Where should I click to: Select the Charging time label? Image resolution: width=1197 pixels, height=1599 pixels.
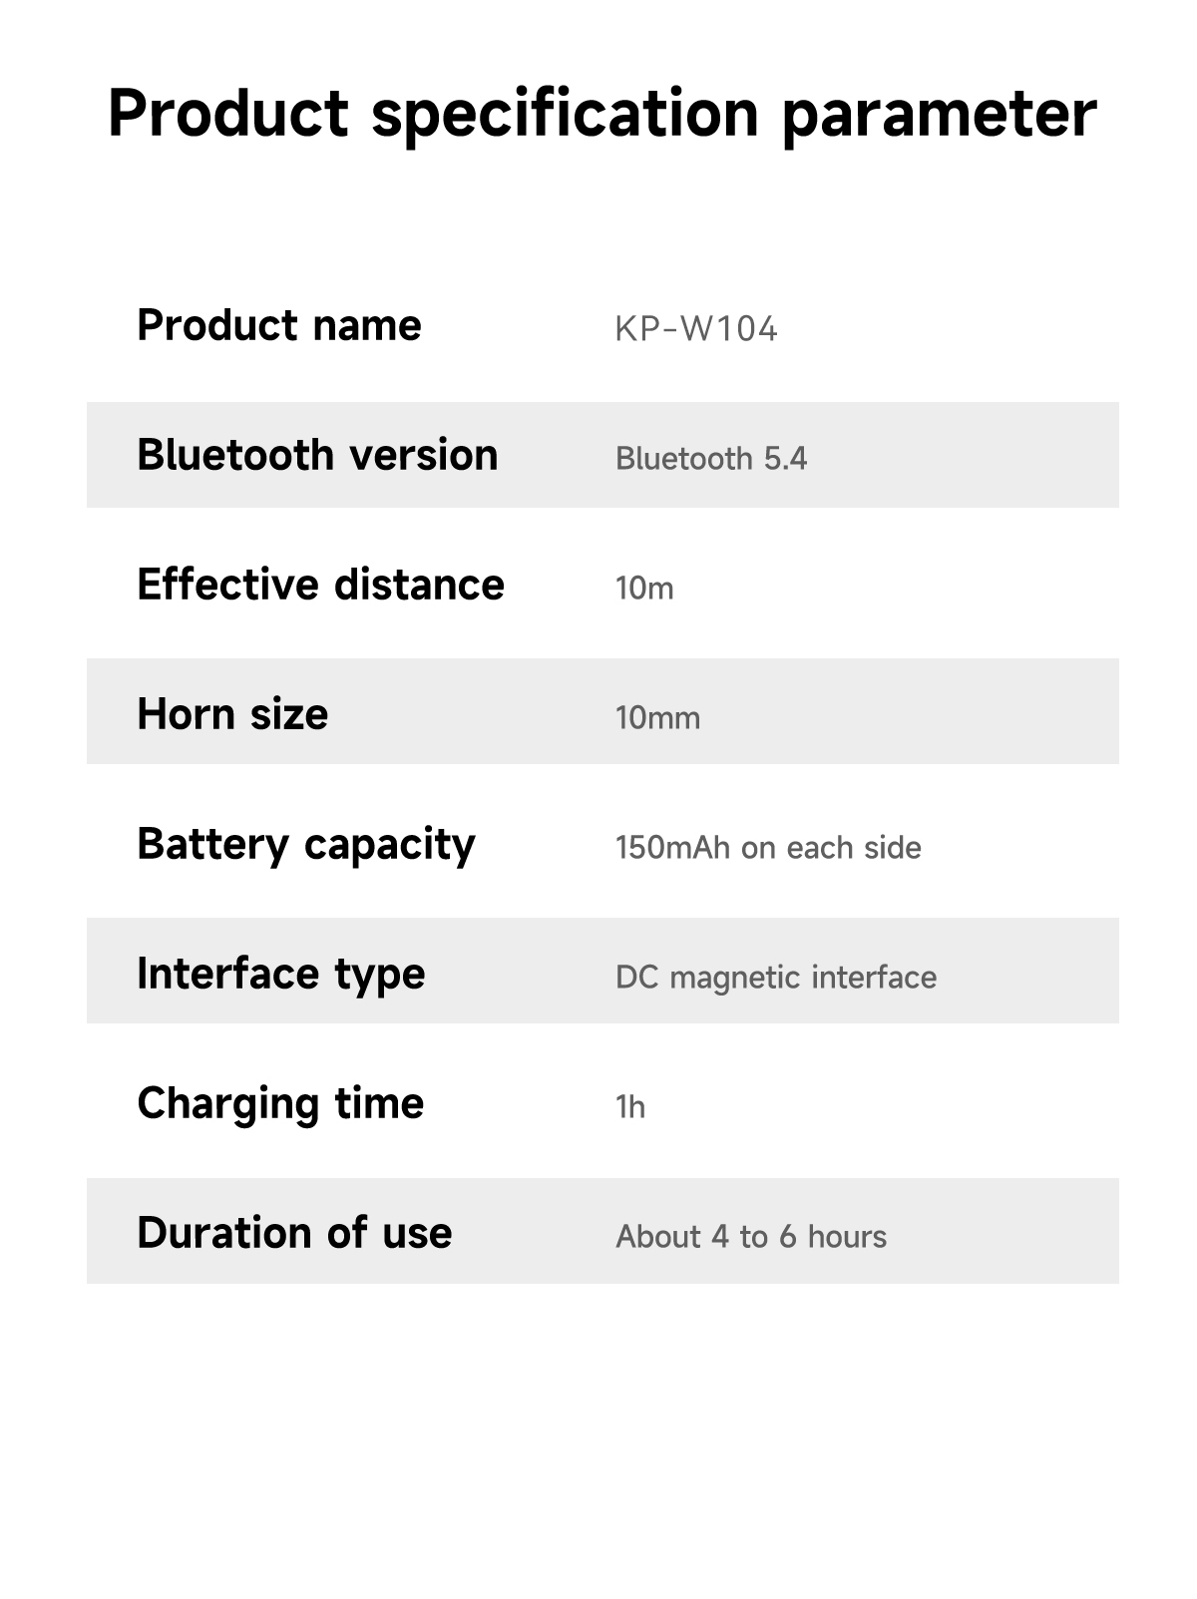point(280,1105)
